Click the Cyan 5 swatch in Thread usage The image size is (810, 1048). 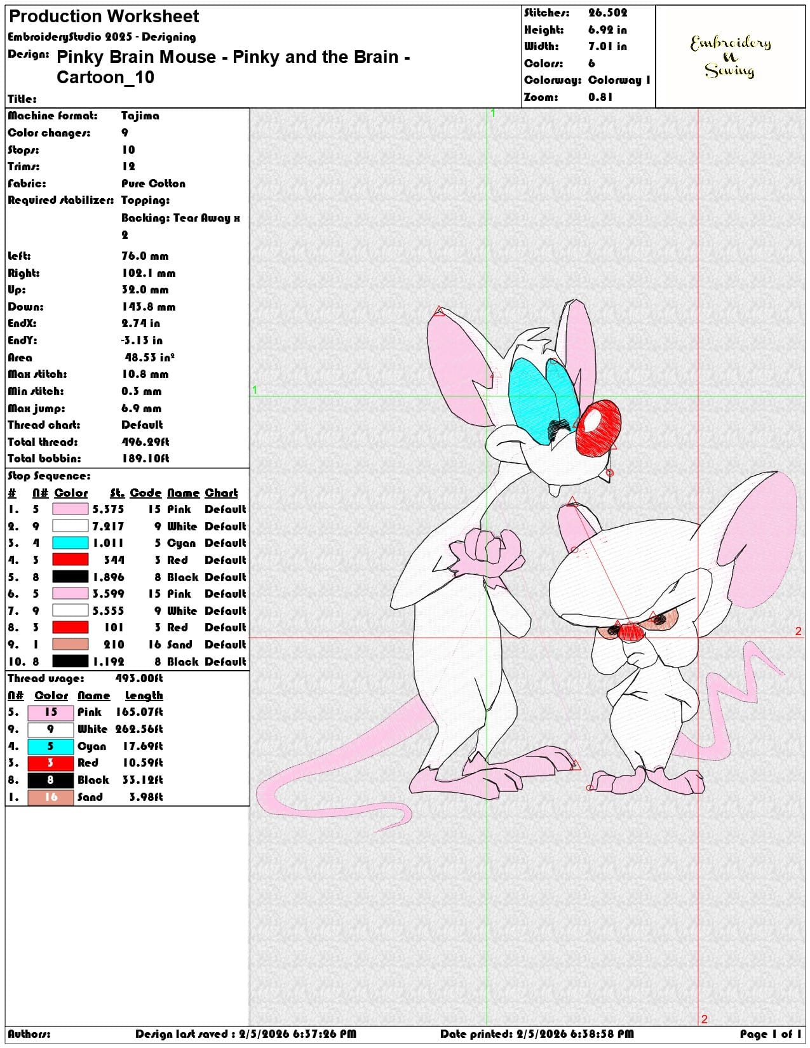[51, 746]
